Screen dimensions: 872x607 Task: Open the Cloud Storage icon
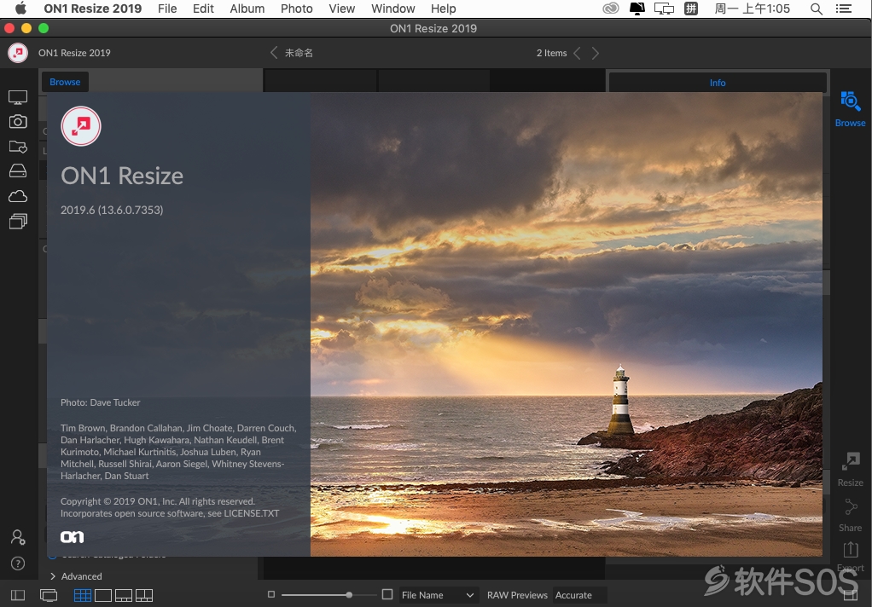pyautogui.click(x=18, y=196)
